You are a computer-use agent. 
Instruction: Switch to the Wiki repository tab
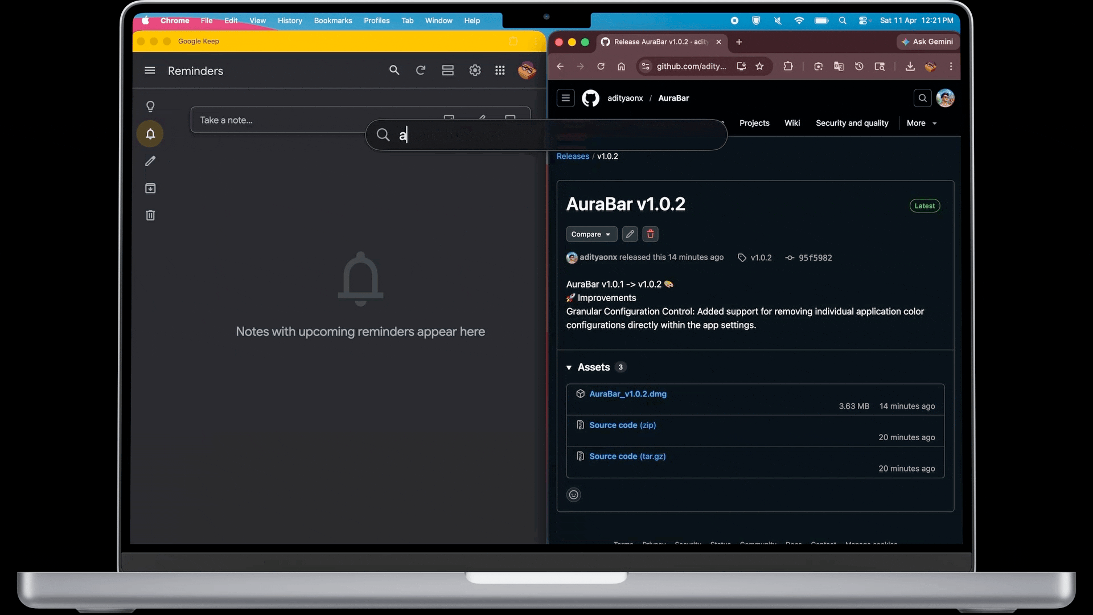pos(792,123)
